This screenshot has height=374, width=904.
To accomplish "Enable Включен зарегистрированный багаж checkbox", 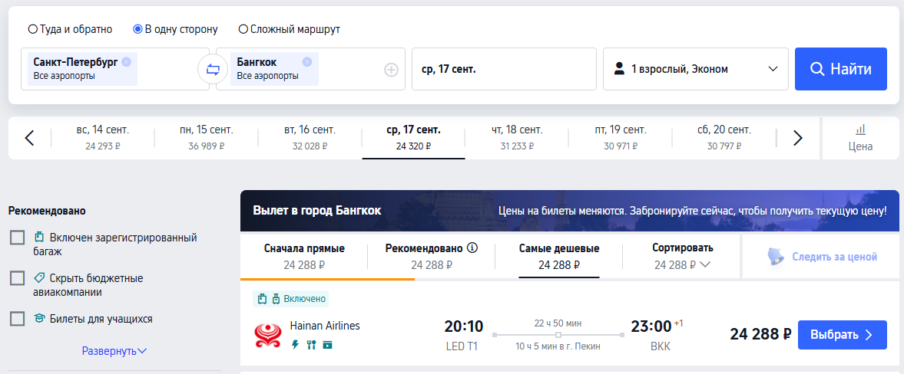I will [18, 238].
